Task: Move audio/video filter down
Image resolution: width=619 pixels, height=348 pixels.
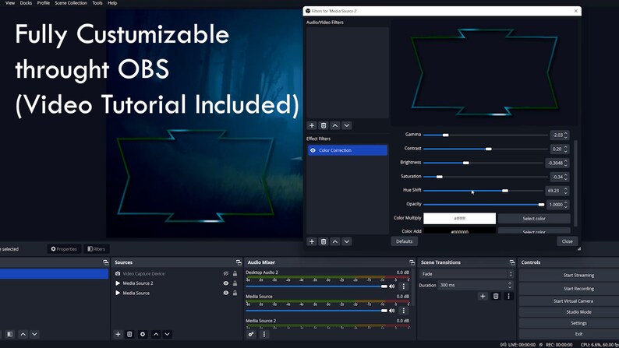Action: click(x=347, y=125)
